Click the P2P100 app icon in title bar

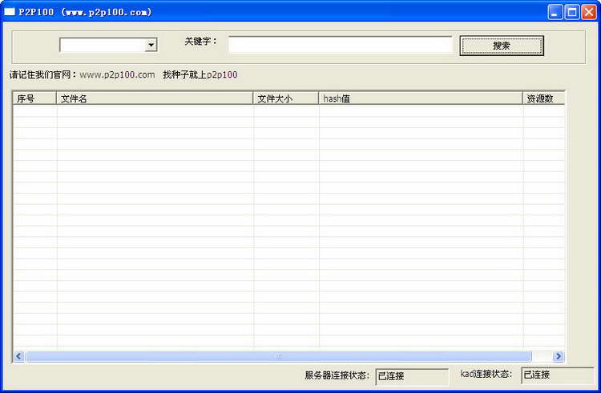[10, 12]
